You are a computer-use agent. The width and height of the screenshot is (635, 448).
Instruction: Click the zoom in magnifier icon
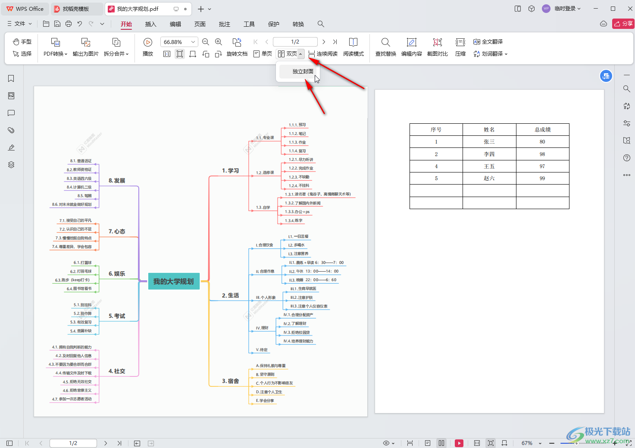point(219,42)
